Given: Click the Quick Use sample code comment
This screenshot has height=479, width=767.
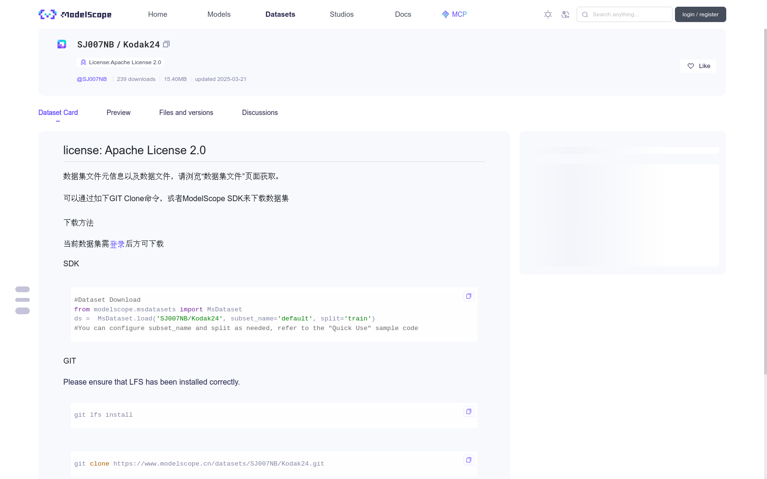Looking at the screenshot, I should pos(246,328).
